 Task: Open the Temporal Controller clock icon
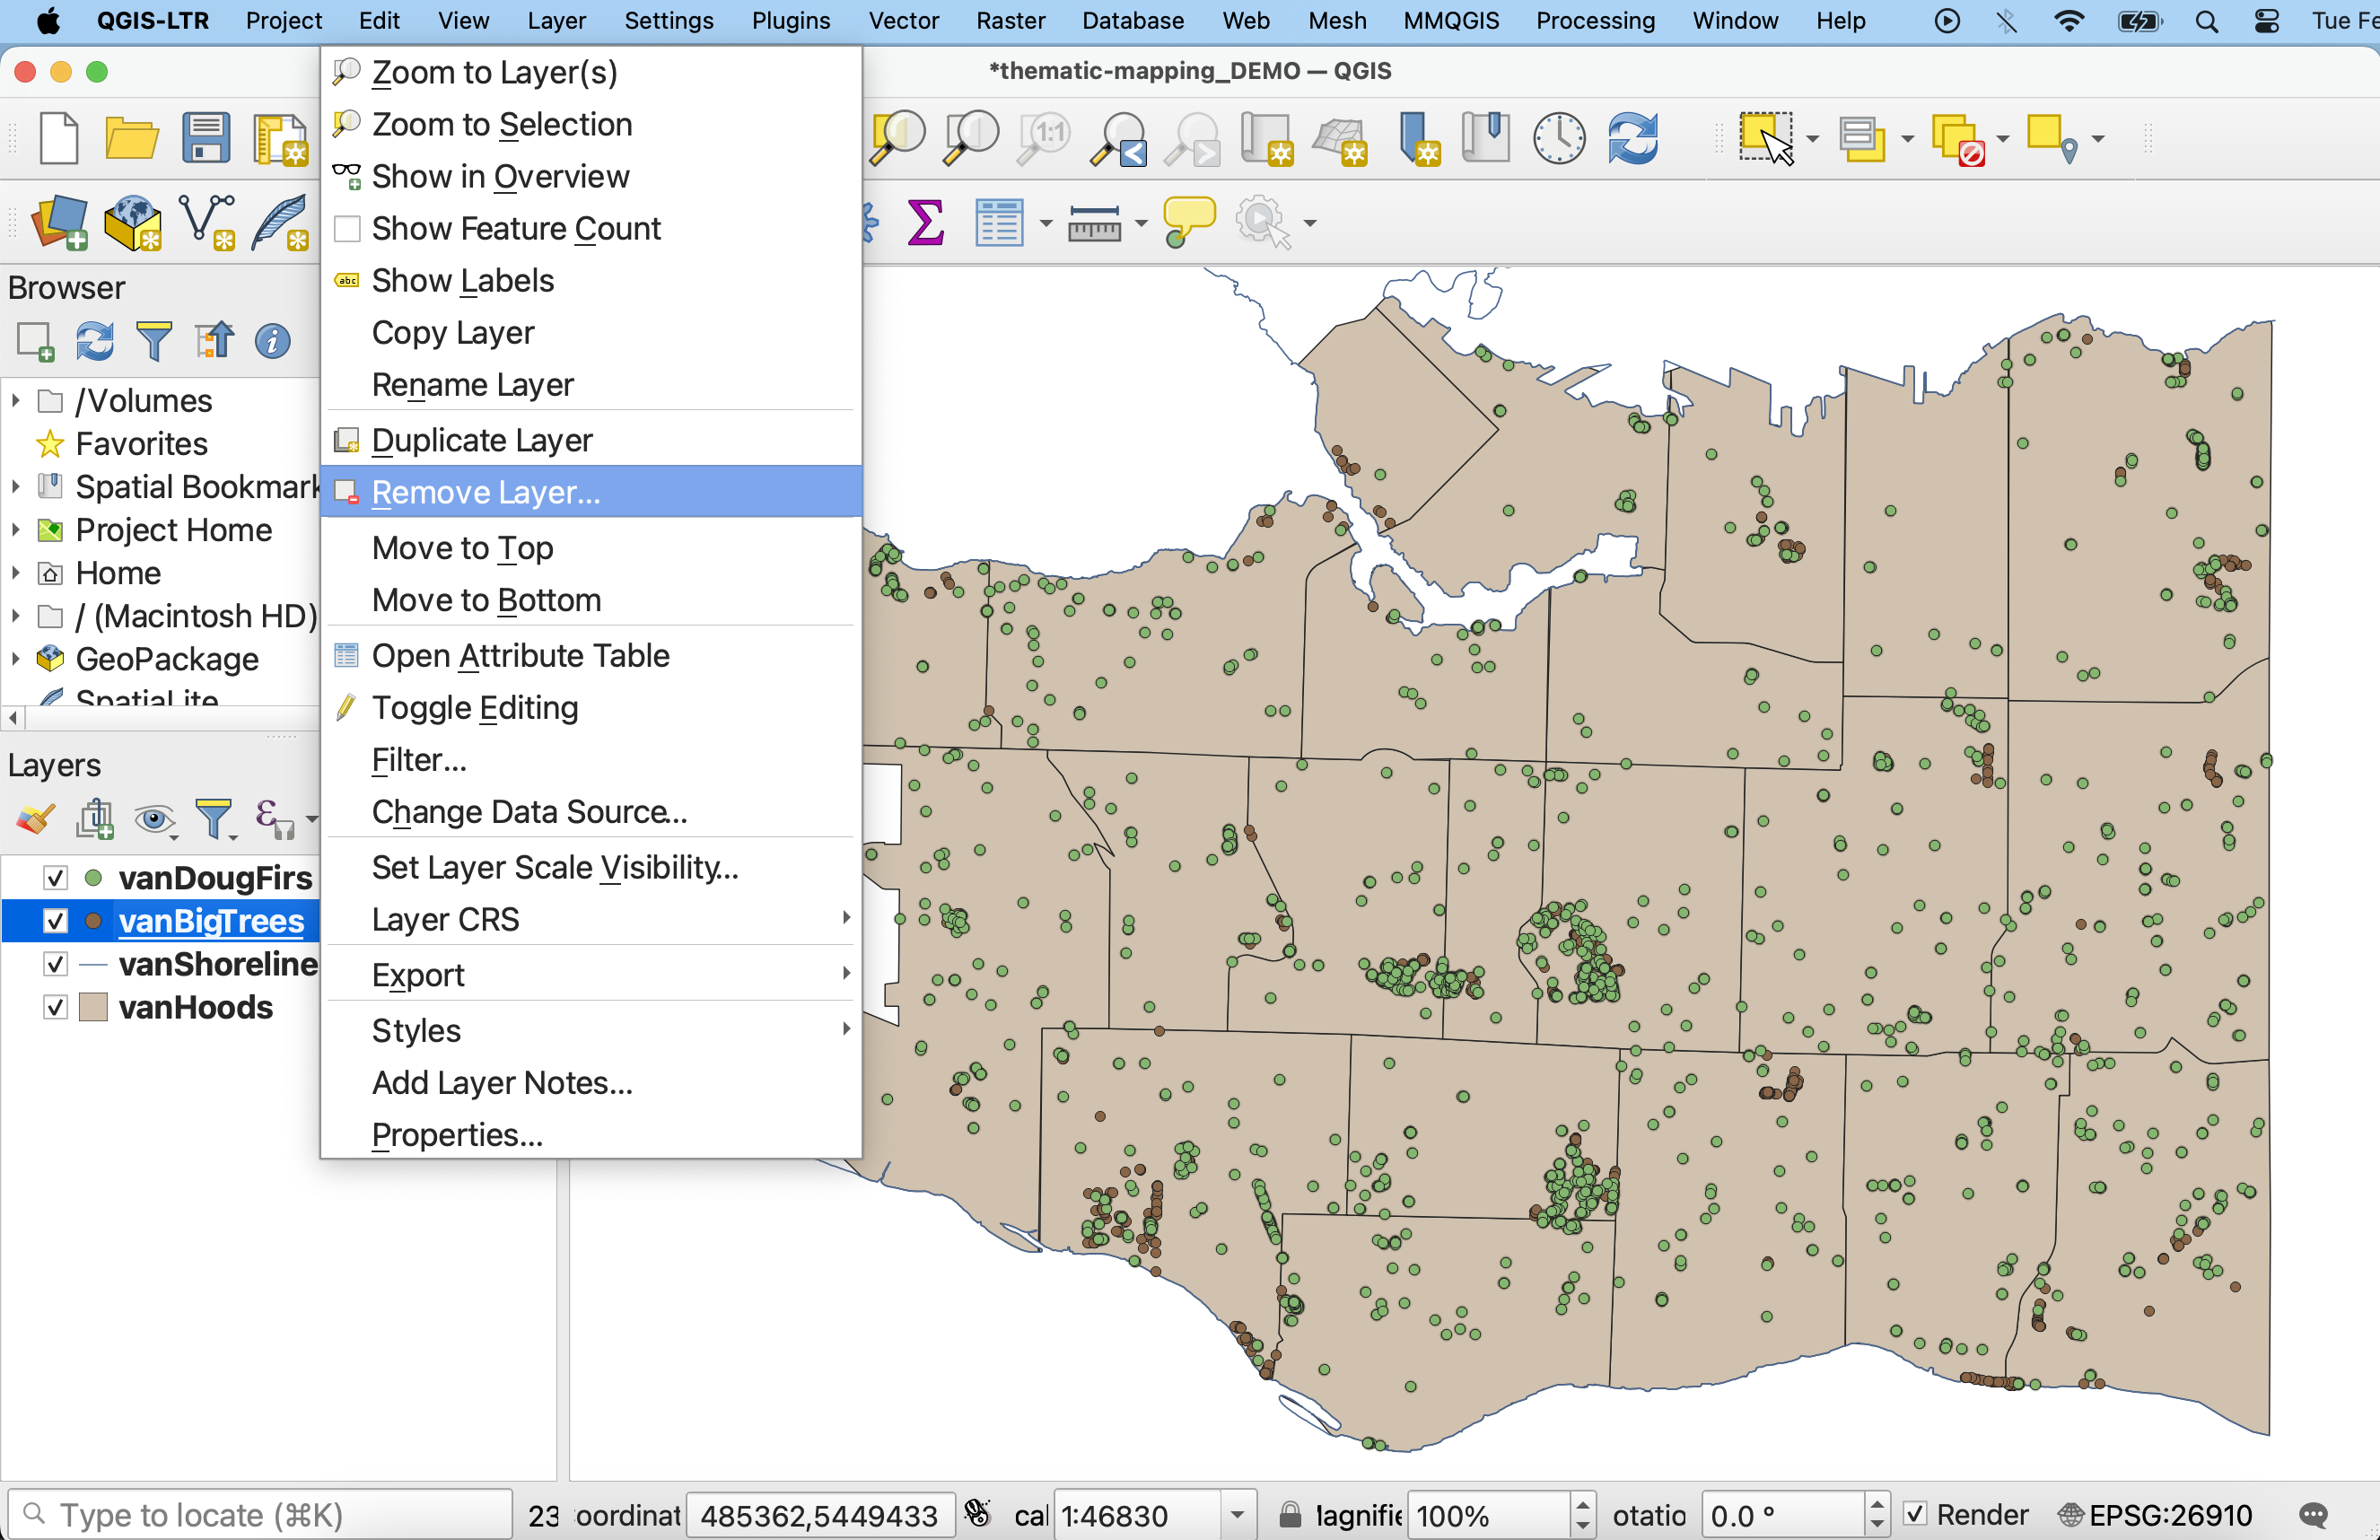click(x=1558, y=138)
